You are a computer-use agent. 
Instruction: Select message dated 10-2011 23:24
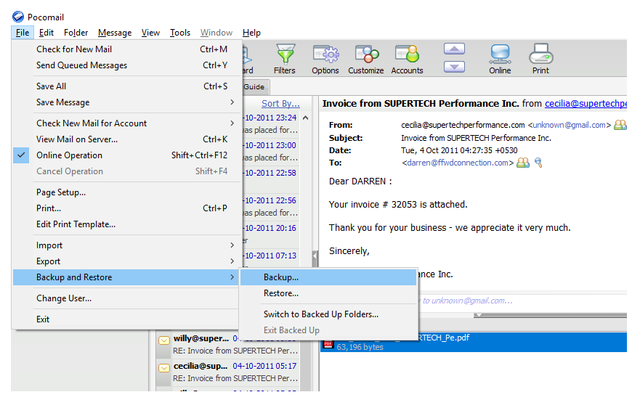(x=271, y=124)
